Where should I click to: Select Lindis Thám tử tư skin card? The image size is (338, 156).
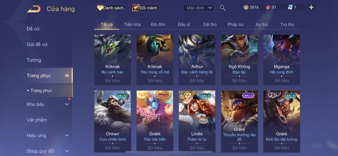point(197,122)
